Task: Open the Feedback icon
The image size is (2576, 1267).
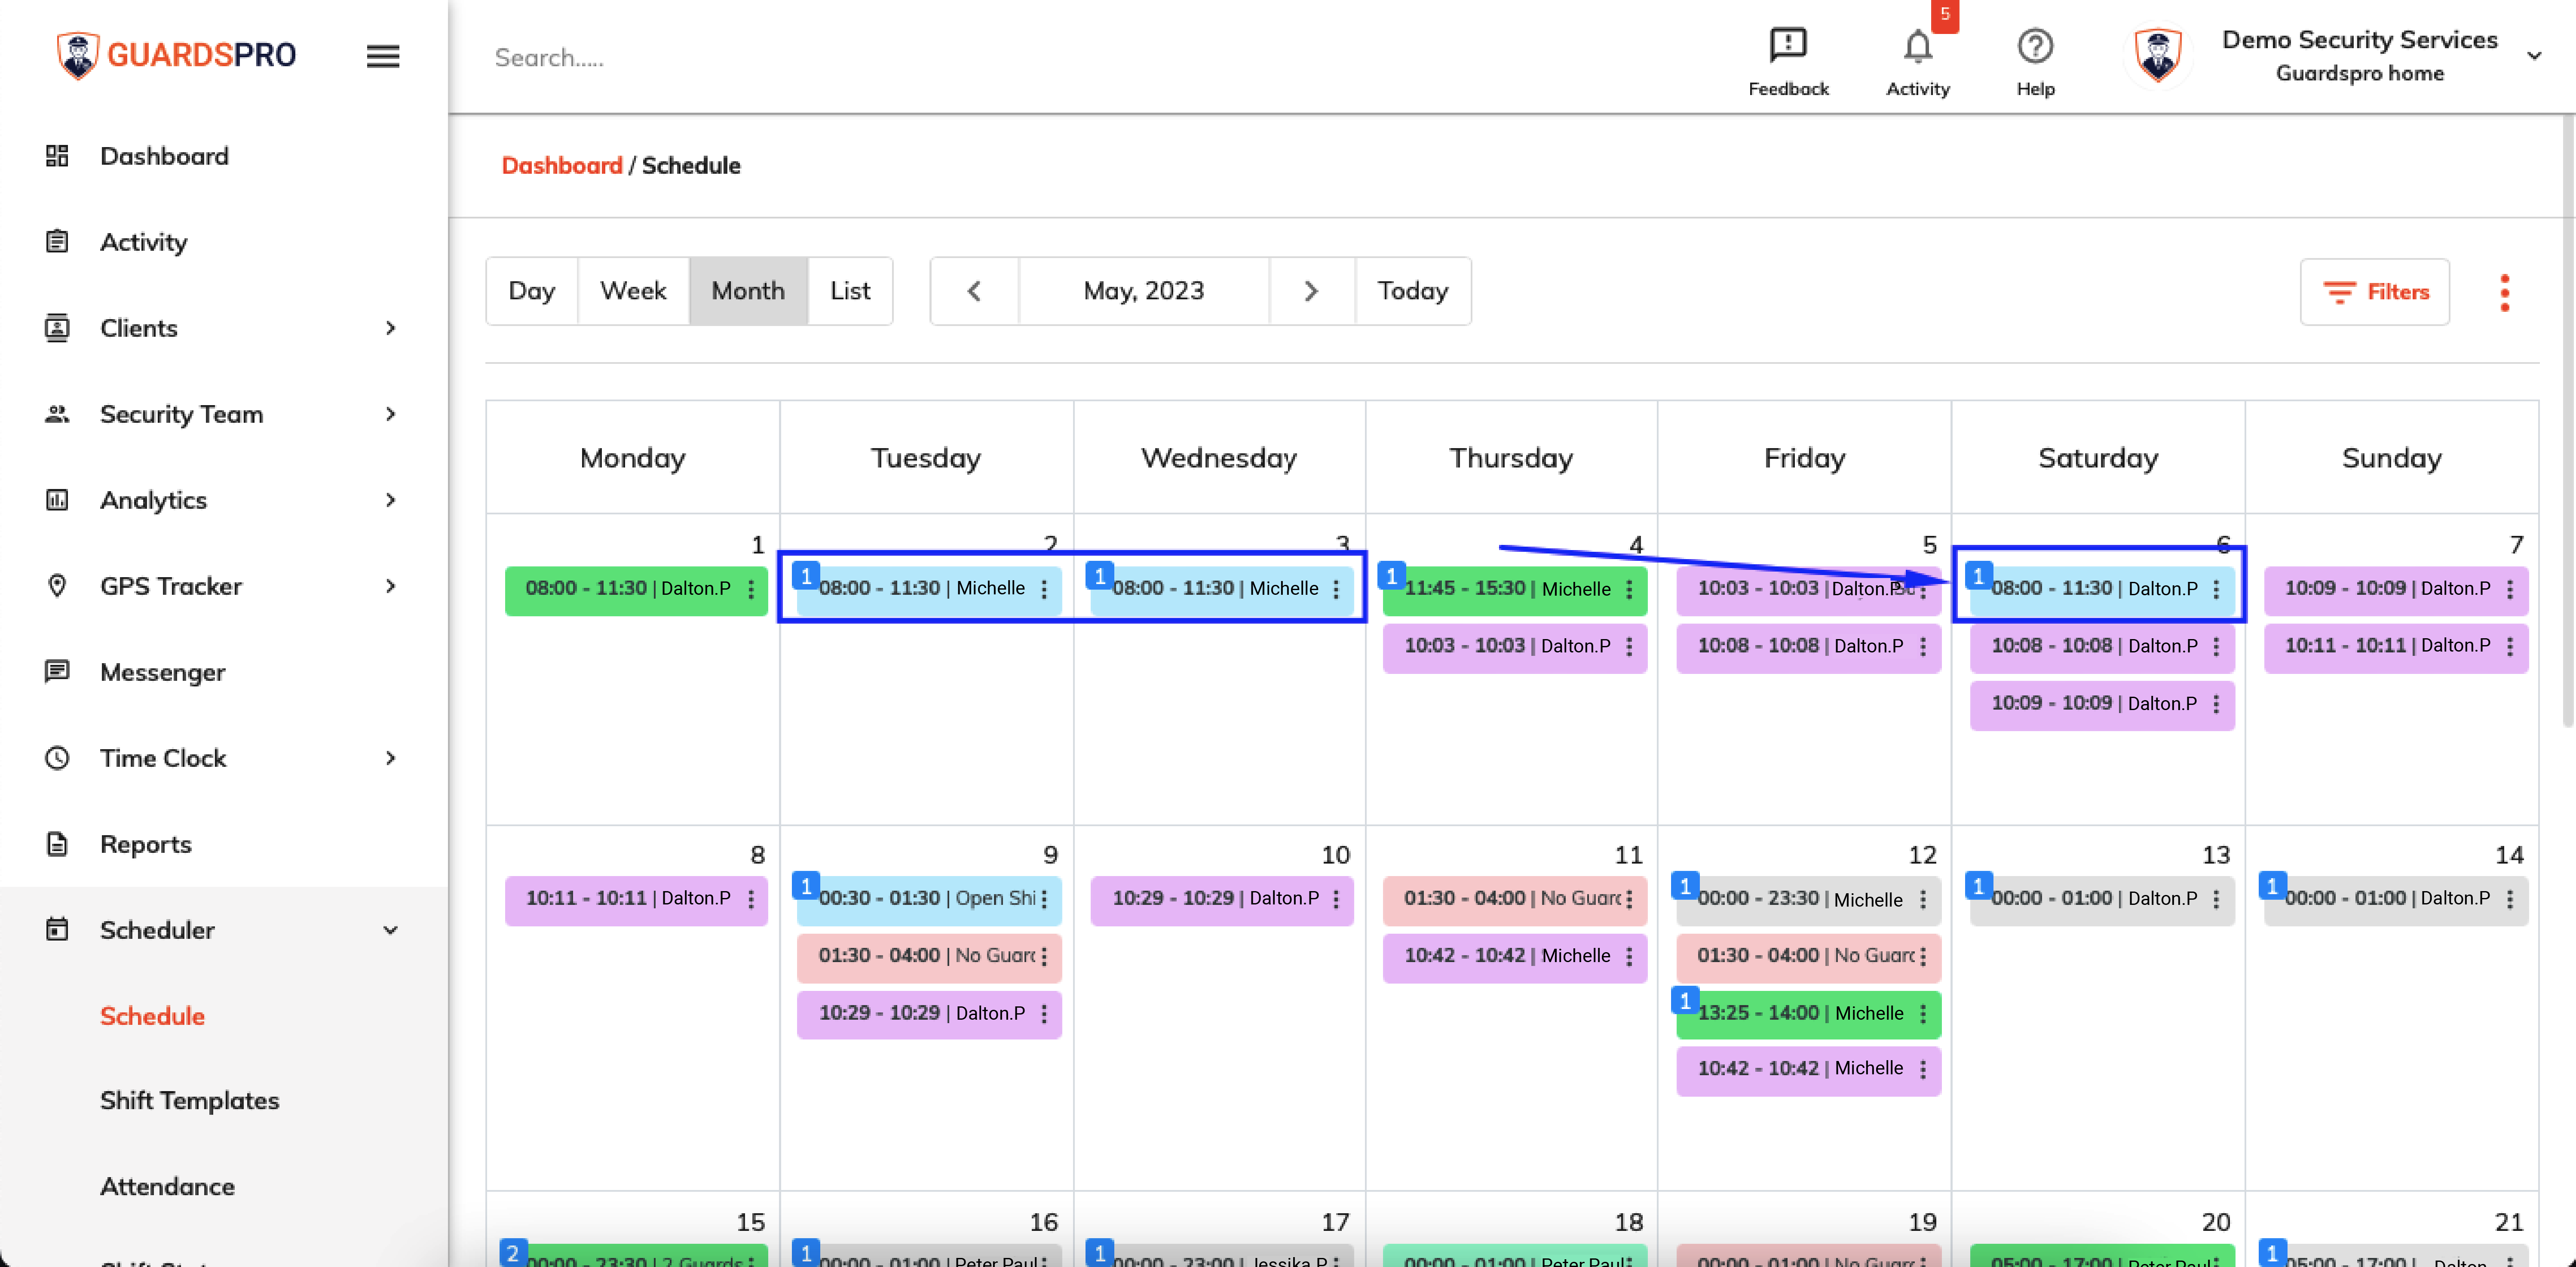Action: click(1788, 46)
